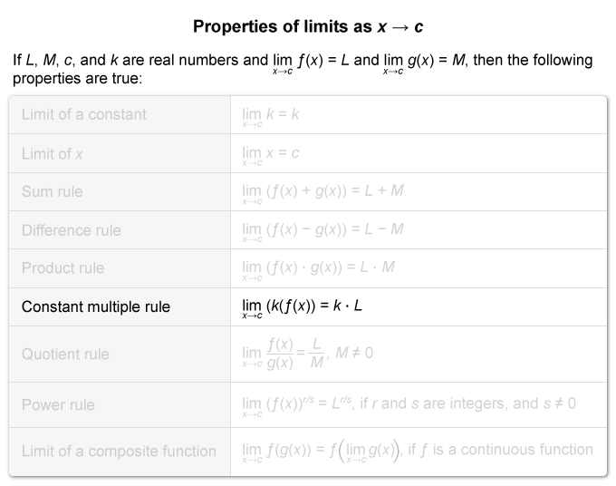Image resolution: width=616 pixels, height=486 pixels.
Task: Click the power rule formula with integers condition
Action: coord(409,404)
